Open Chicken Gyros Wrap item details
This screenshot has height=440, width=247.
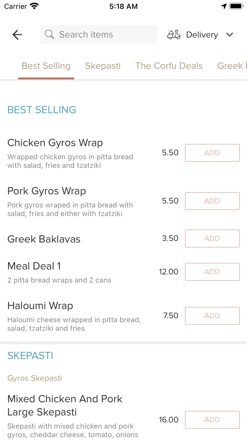coord(55,143)
